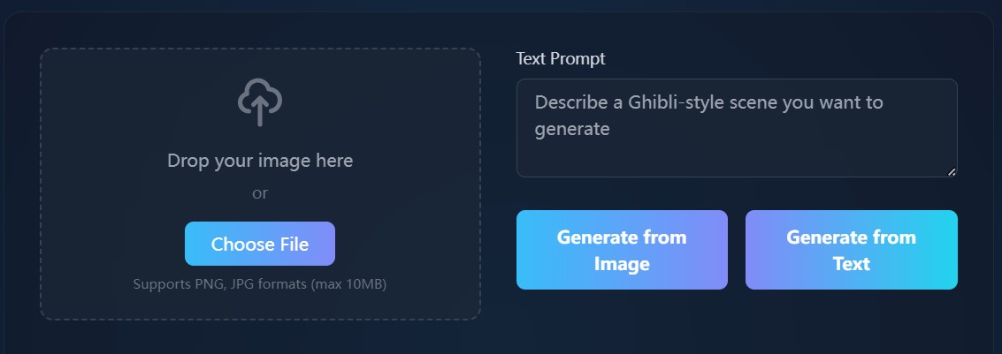1002x354 pixels.
Task: Click inside the dashed image drop zone
Action: coord(259,184)
